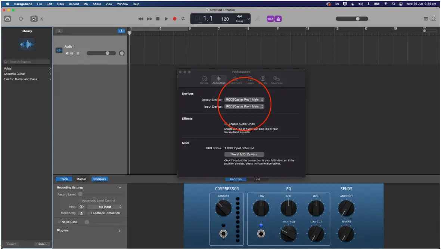Screen dimensions: 441x249
Task: Enable Feedback Protection
Action: click(x=88, y=213)
